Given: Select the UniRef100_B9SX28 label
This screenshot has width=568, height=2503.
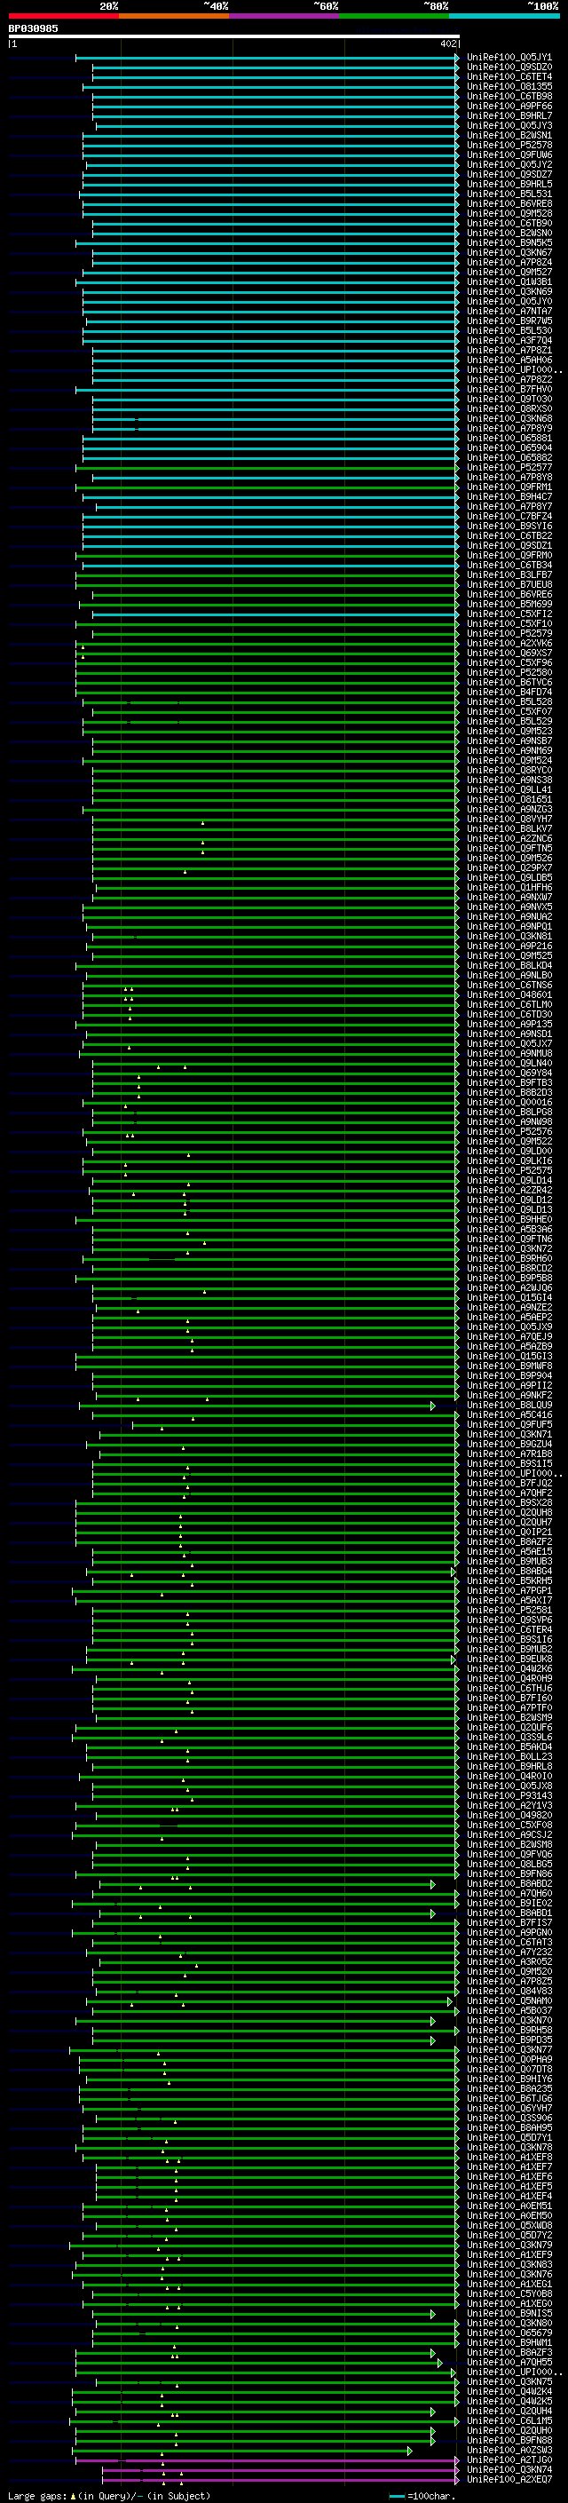Looking at the screenshot, I should pos(509,1502).
